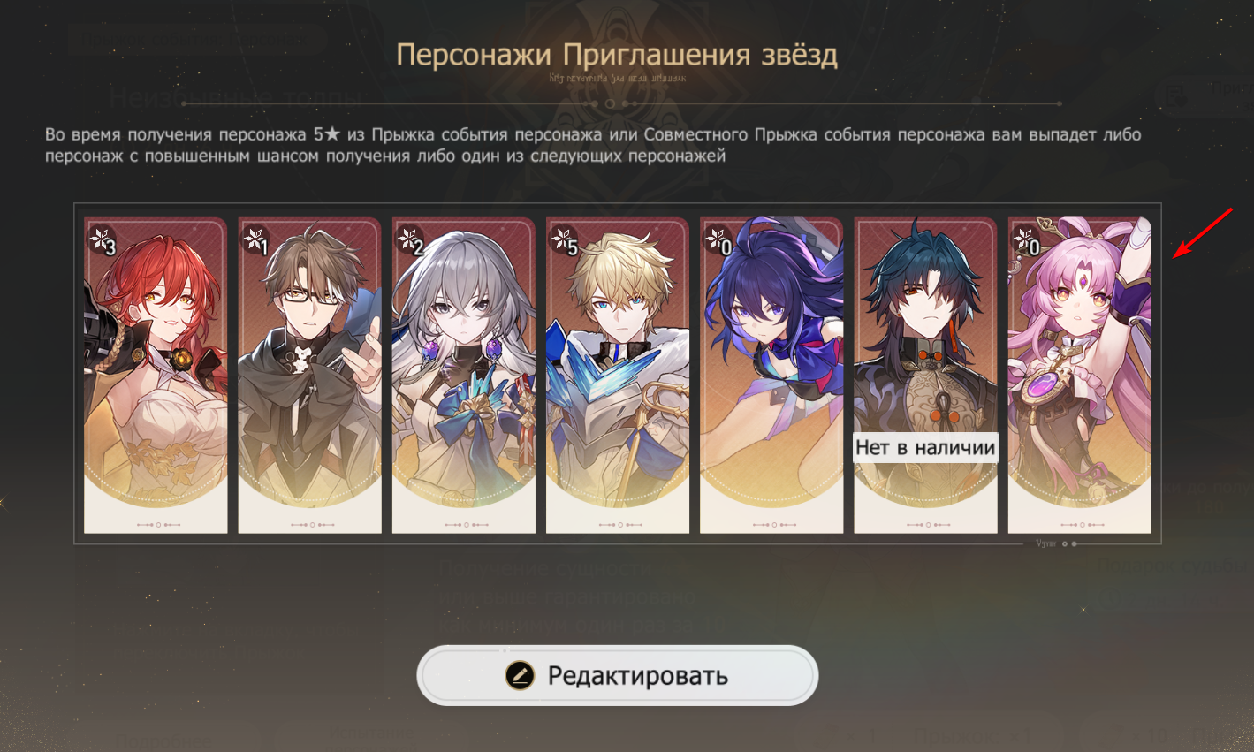Click the eidolon badge showing 3

click(x=103, y=240)
